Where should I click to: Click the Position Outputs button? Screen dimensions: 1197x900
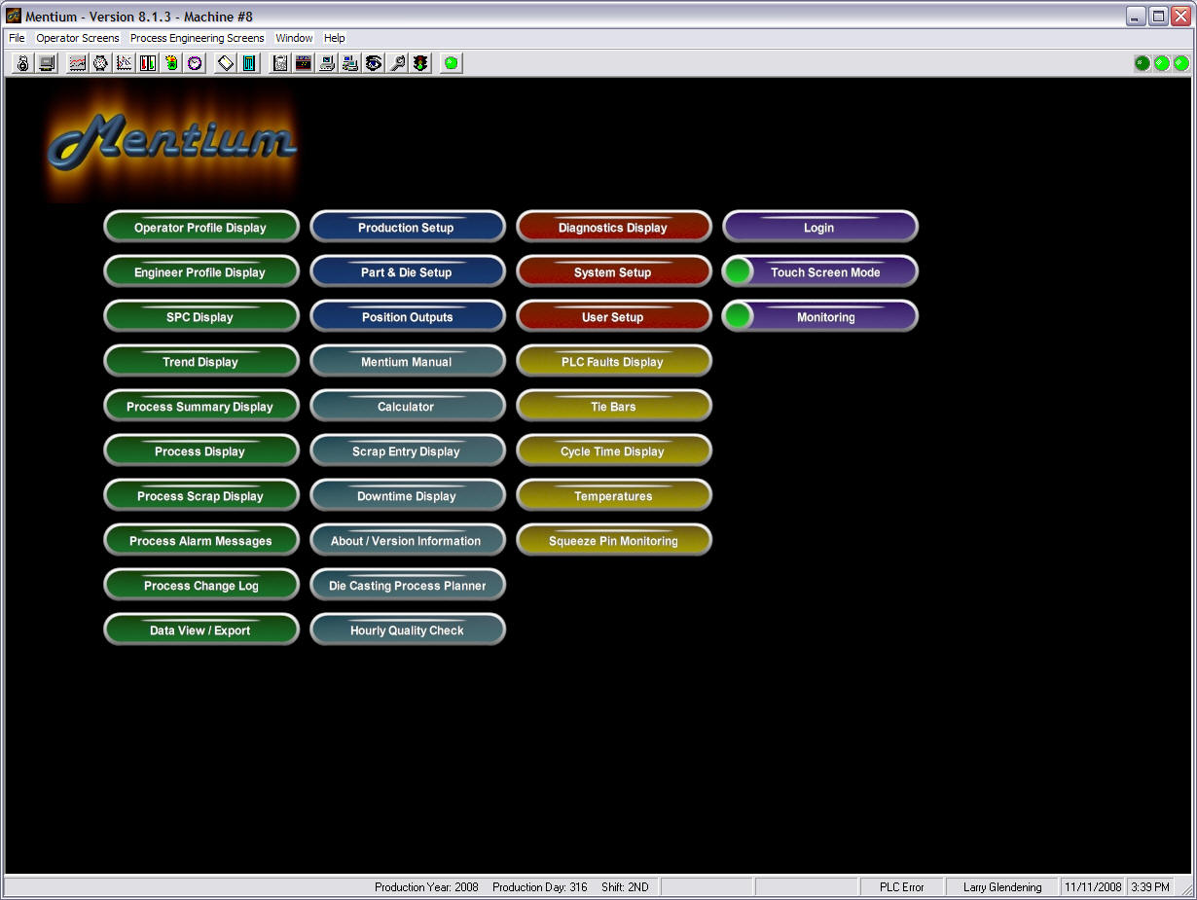point(408,316)
